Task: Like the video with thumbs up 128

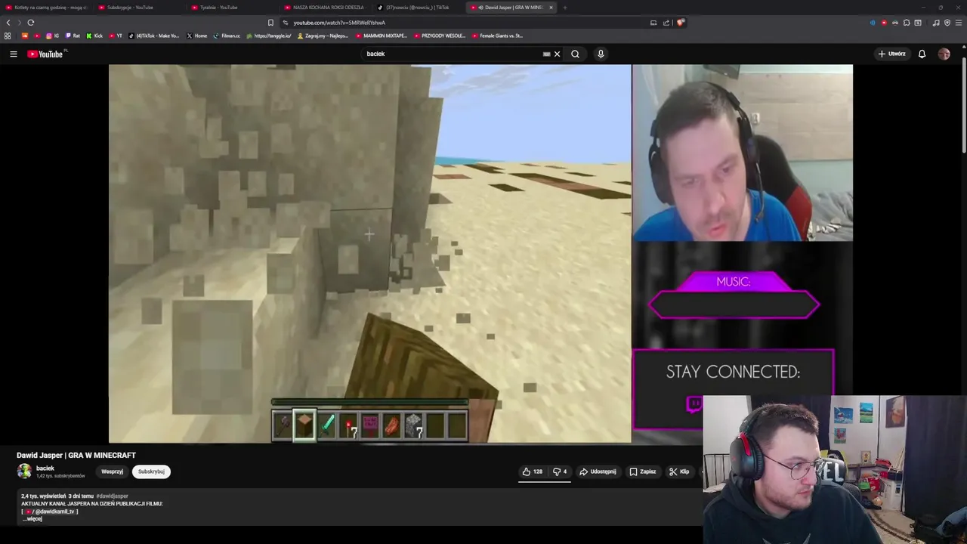Action: (x=533, y=471)
